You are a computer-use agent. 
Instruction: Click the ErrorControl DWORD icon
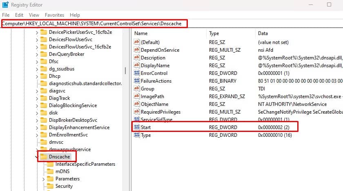tap(137, 73)
